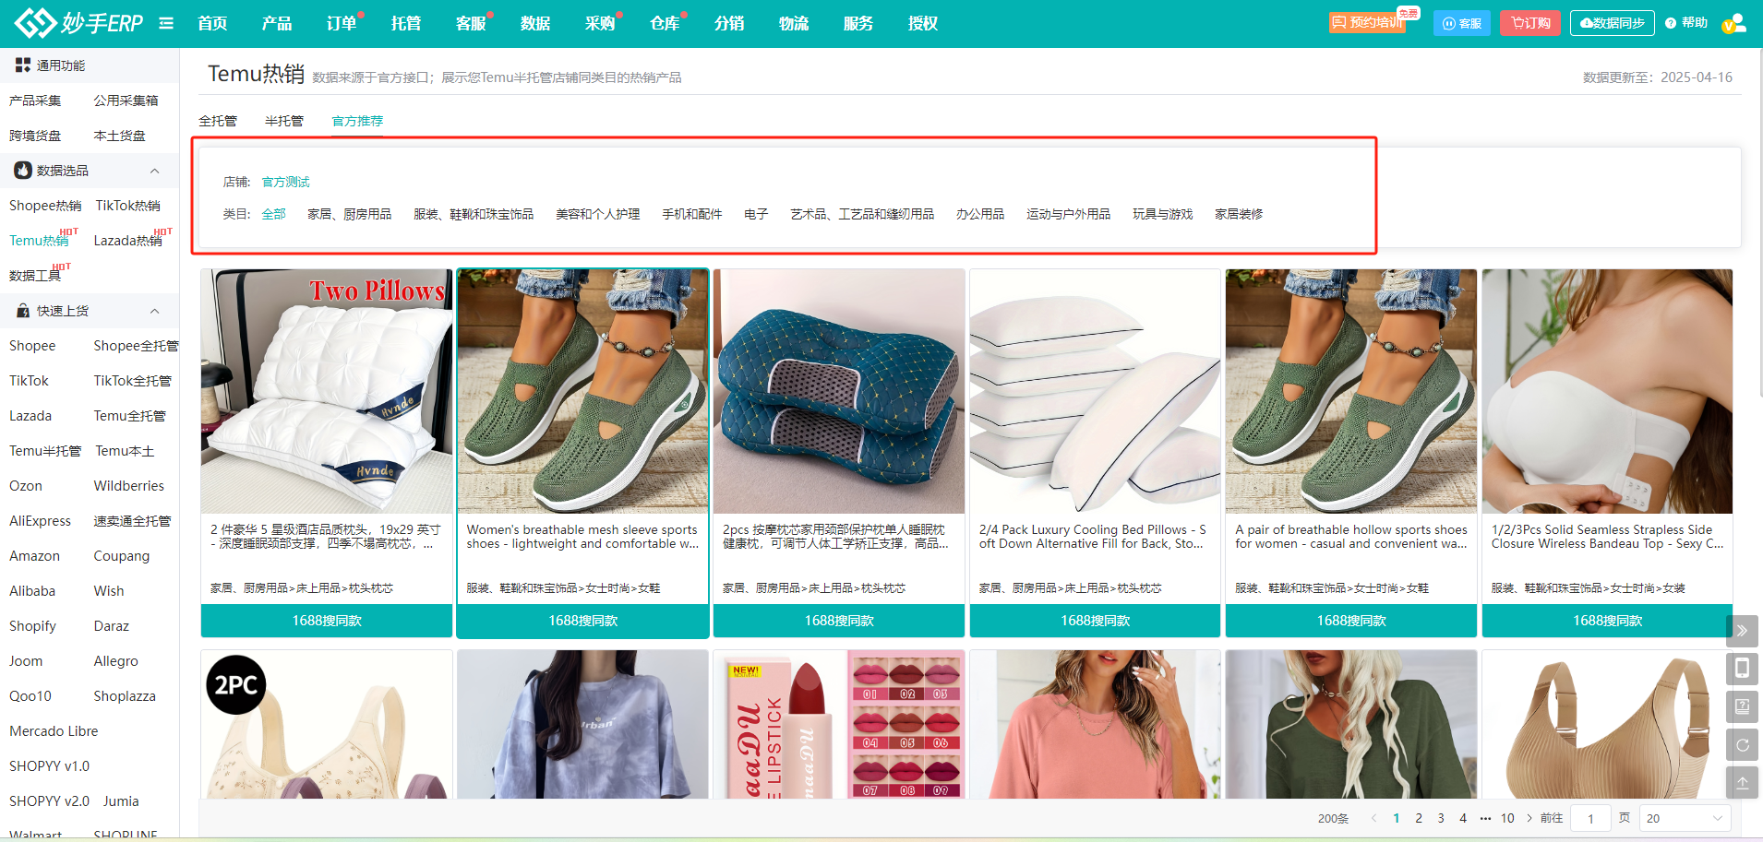1763x842 pixels.
Task: Click 1688搜同款 under Two Pillows product
Action: tap(327, 621)
